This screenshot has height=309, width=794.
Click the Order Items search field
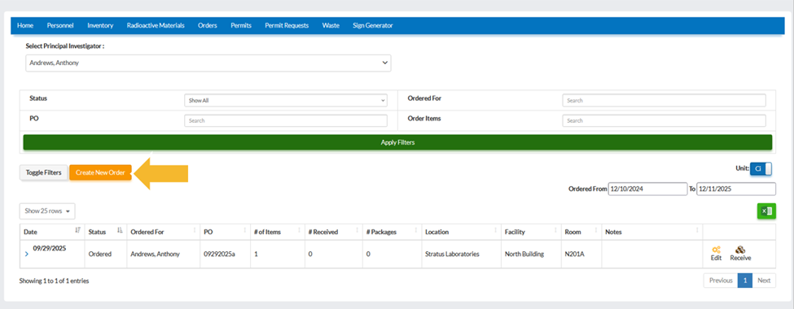[664, 121]
